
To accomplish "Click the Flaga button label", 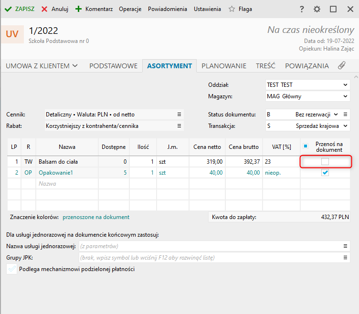I will pos(245,9).
